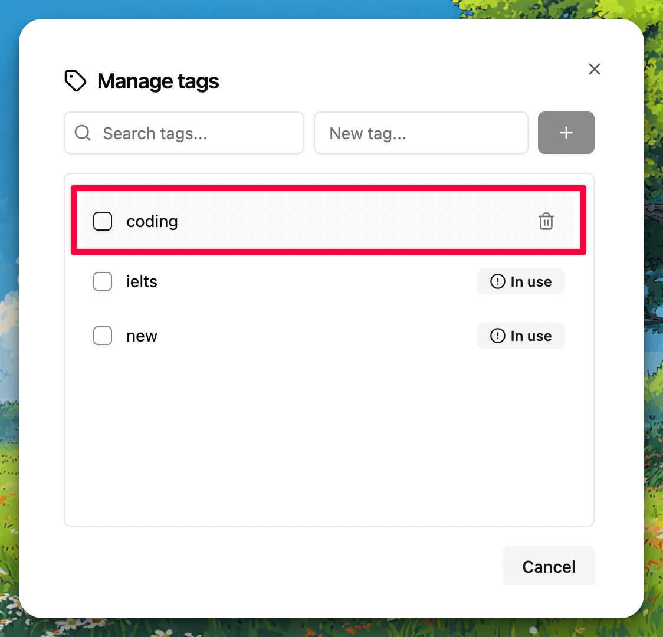Click the tag icon beside Manage tags
Image resolution: width=663 pixels, height=637 pixels.
point(76,81)
